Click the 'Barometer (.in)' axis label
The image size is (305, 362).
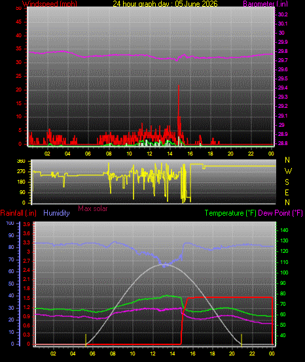click(x=266, y=4)
